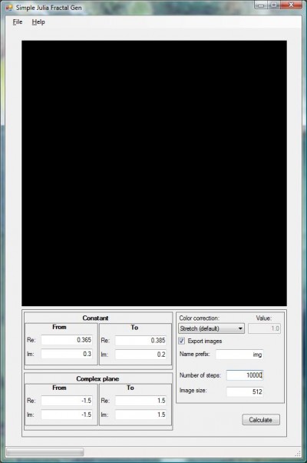This screenshot has width=307, height=463.
Task: Click the 'Constant' group header
Action: click(x=95, y=318)
